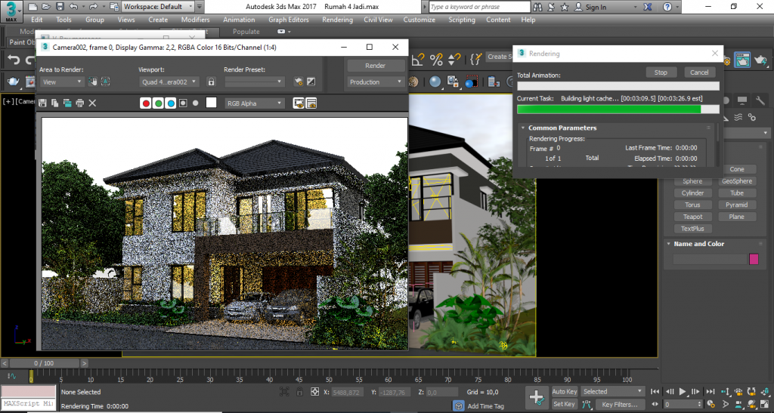Open the Animation menu

[239, 20]
